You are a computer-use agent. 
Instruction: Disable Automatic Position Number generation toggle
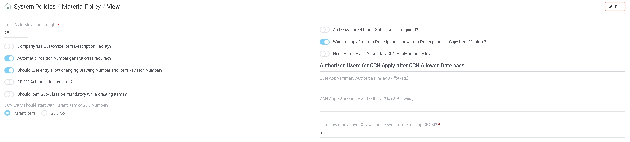(9, 58)
